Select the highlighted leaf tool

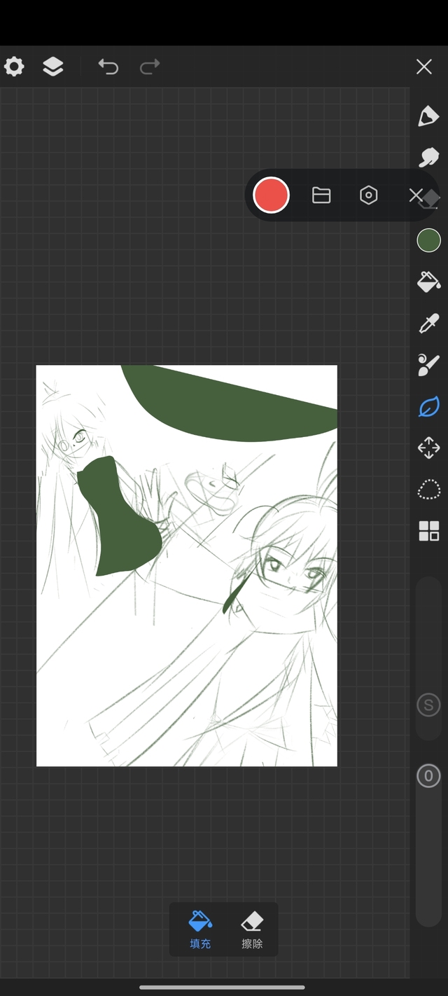(x=428, y=406)
